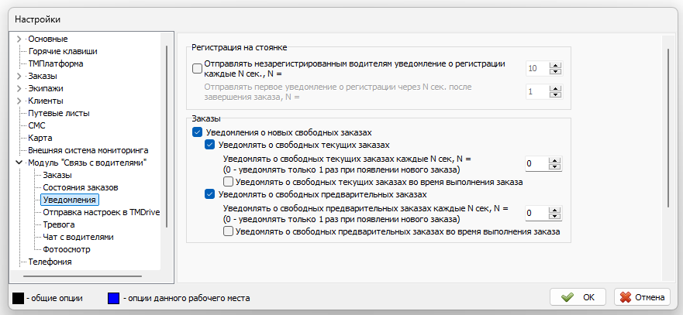Uncheck Уведомления о новых свободных заказах

coord(197,132)
